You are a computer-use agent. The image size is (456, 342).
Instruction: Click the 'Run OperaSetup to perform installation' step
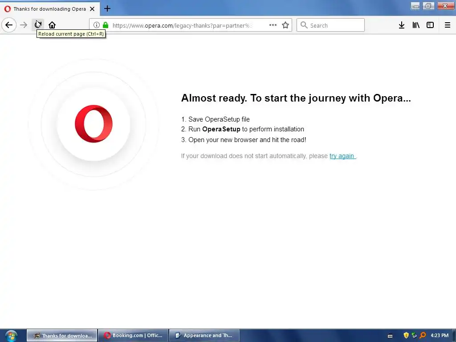[x=243, y=130]
